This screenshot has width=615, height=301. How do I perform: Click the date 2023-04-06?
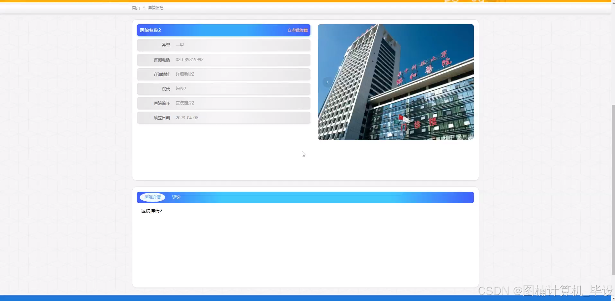[187, 118]
